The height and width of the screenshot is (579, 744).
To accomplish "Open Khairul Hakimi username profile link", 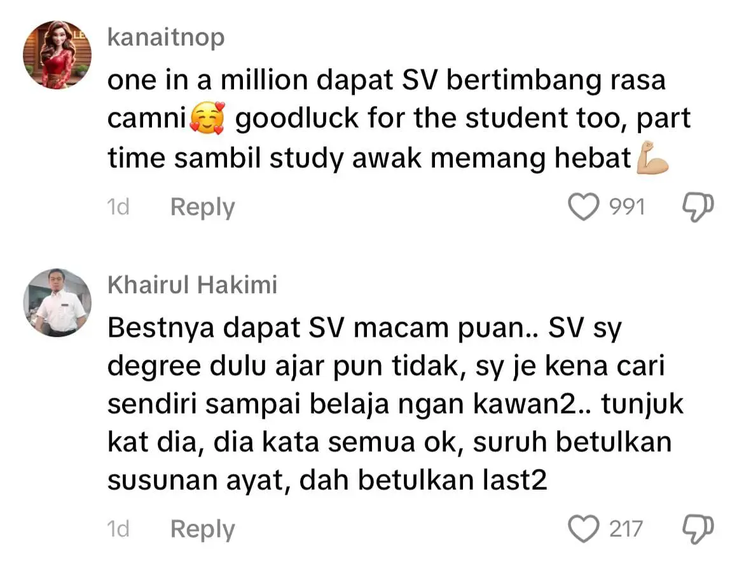I will 192,285.
